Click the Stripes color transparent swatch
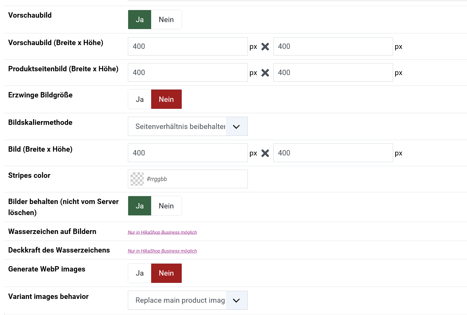This screenshot has height=315, width=467. 137,179
